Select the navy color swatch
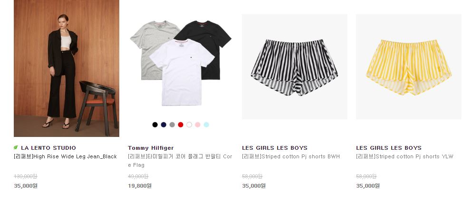 pyautogui.click(x=164, y=125)
